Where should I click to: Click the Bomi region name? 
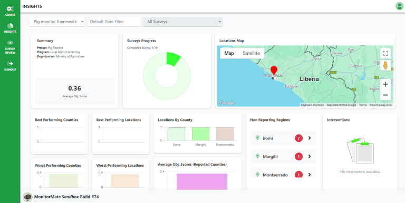[268, 138]
